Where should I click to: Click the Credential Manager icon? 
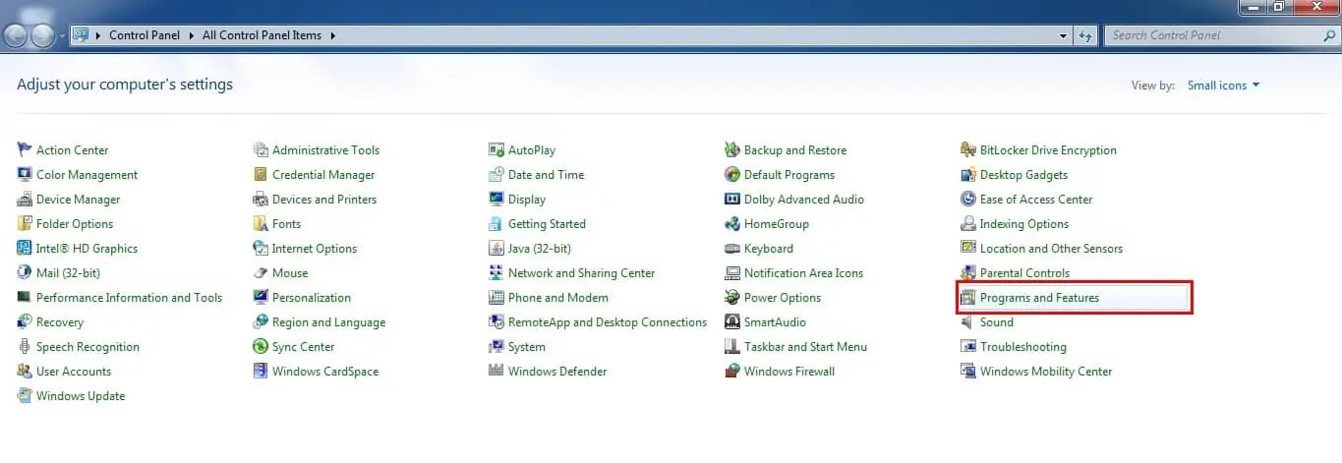(261, 174)
